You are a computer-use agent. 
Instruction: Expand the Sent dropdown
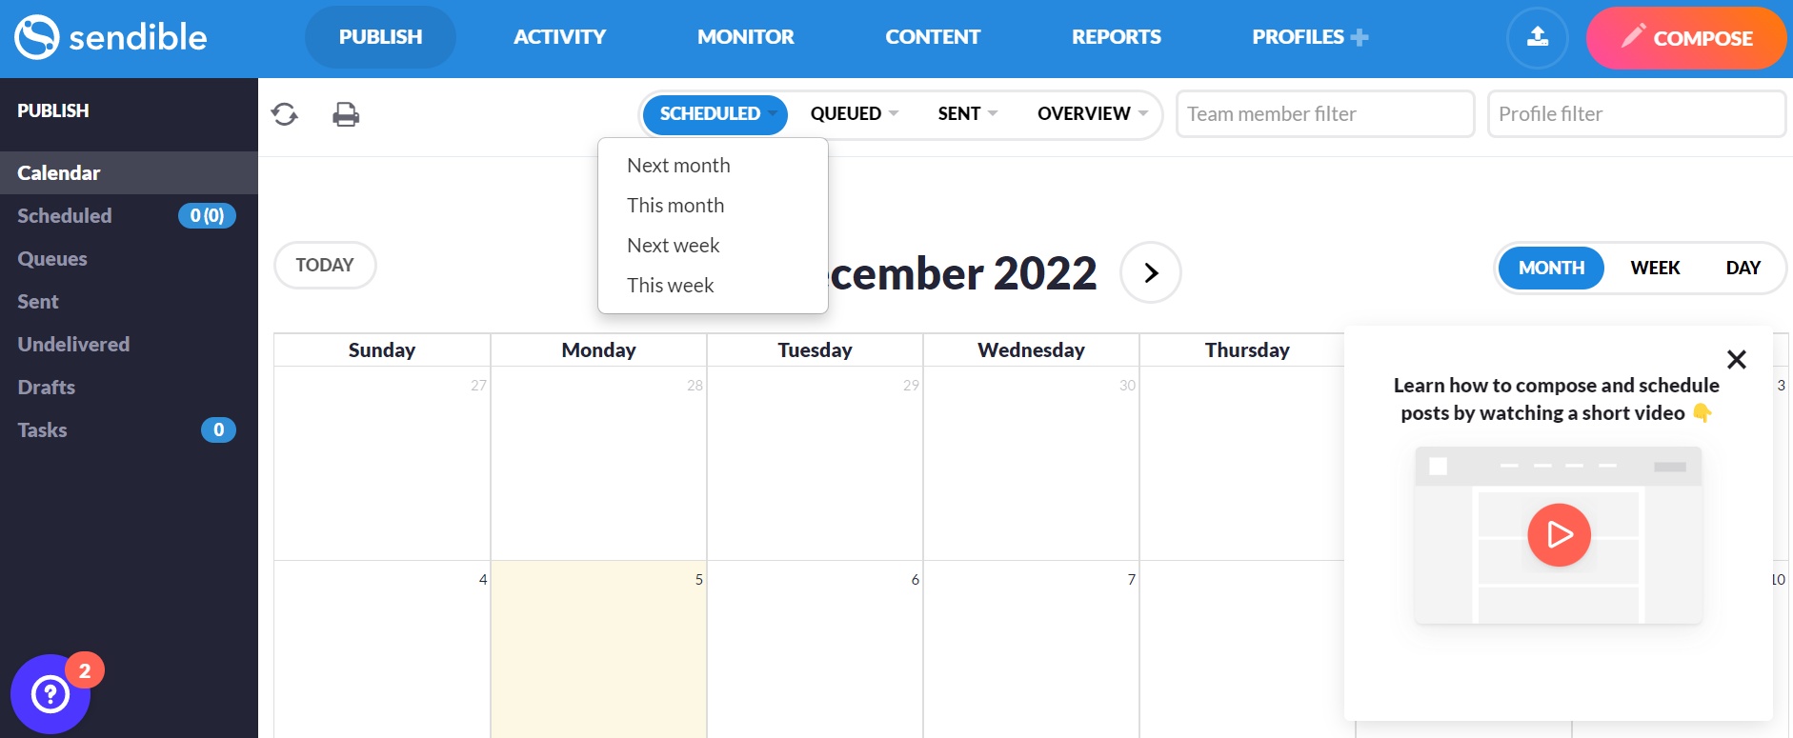tap(967, 113)
